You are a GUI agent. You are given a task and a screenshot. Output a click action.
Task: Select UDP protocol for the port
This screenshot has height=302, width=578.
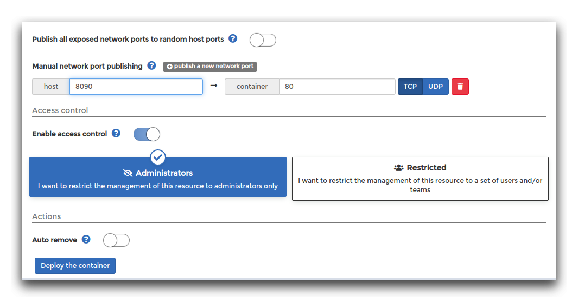pos(435,87)
